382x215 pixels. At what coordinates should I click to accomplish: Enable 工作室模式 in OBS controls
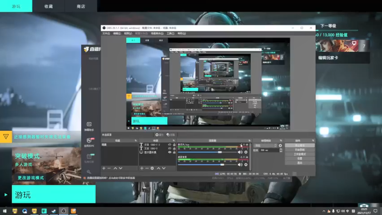[300, 154]
